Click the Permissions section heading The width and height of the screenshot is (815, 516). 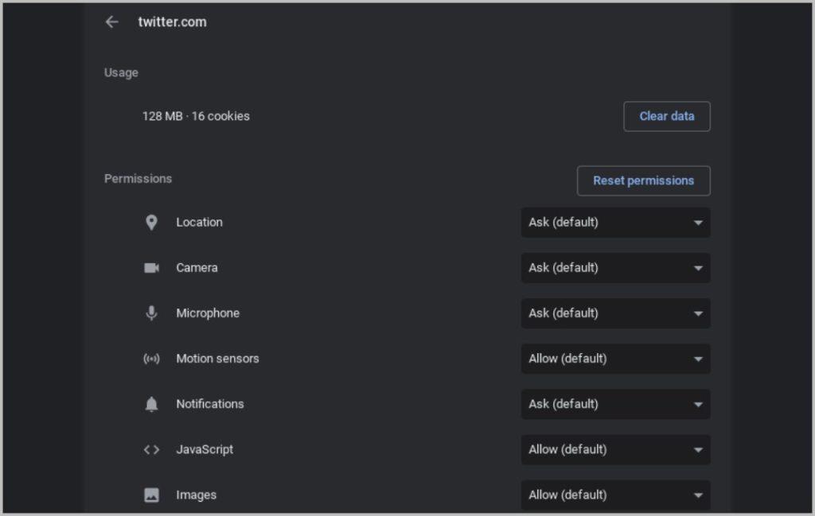click(138, 179)
